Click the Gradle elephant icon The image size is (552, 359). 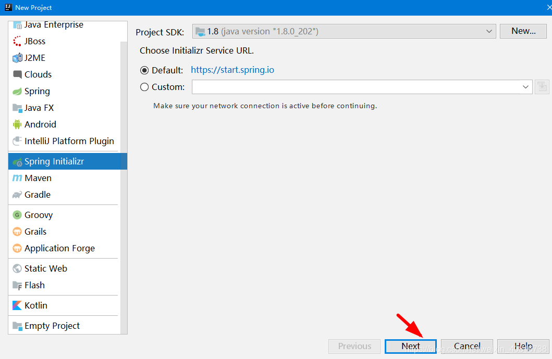click(x=17, y=195)
